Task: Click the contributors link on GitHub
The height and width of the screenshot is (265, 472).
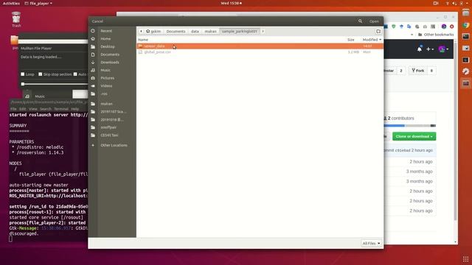Action: (x=400, y=119)
